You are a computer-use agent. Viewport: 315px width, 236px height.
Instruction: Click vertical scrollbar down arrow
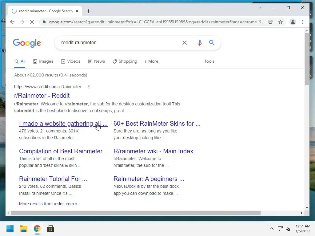[307, 208]
